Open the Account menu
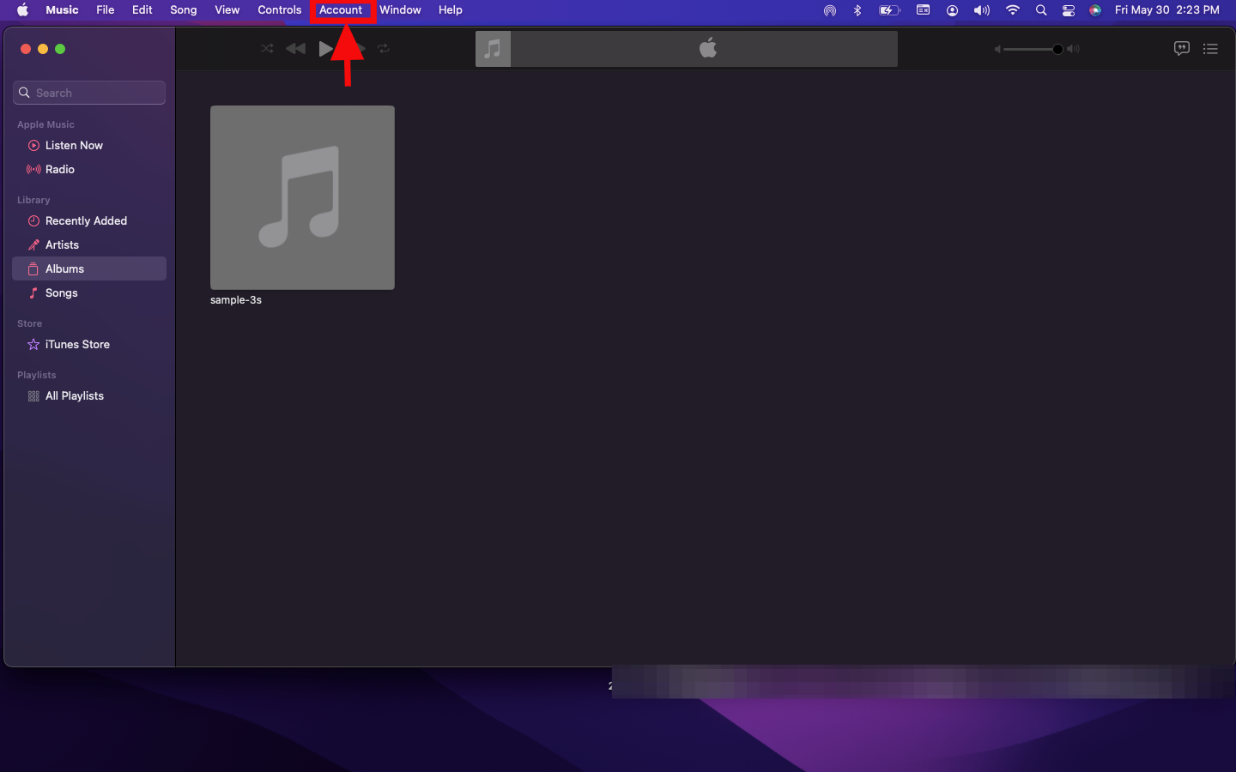This screenshot has height=772, width=1236. coord(341,10)
